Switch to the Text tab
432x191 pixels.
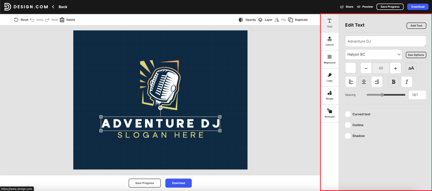329,23
